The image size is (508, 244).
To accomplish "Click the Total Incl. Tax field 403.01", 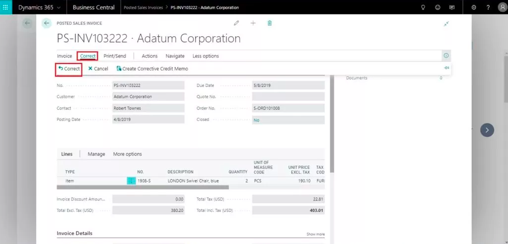I will coord(289,210).
